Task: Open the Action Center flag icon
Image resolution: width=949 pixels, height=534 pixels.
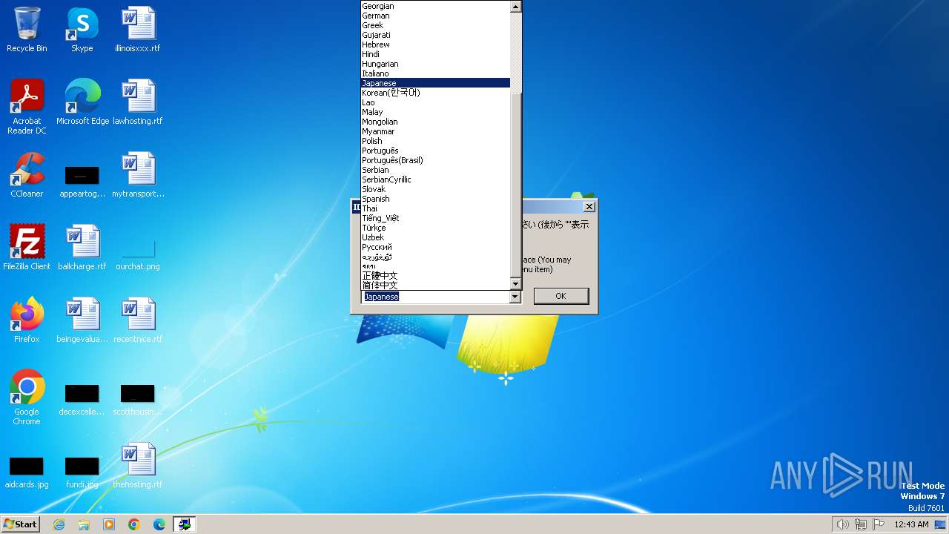Action: pyautogui.click(x=879, y=524)
